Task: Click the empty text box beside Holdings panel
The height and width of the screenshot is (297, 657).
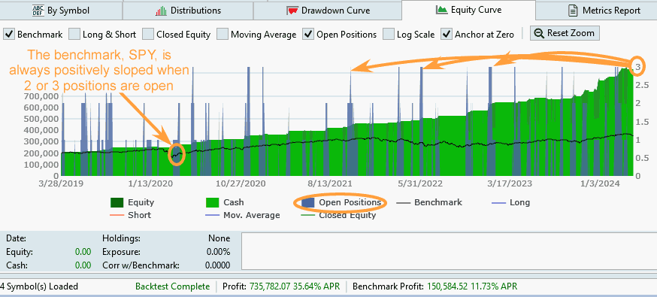Action: click(450, 251)
